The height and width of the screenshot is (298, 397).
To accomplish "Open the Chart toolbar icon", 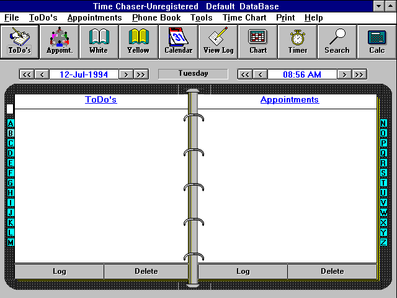I will point(258,42).
